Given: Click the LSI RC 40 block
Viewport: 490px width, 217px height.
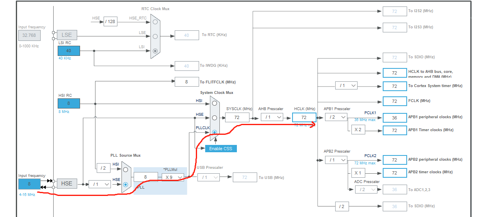Looking at the screenshot, I should (69, 51).
